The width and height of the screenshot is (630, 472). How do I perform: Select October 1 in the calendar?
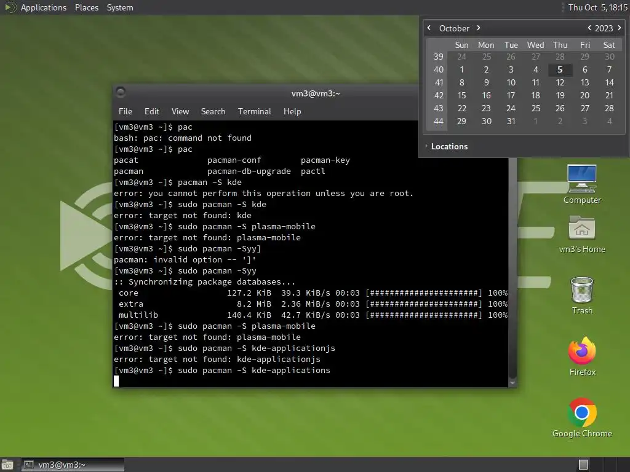point(461,69)
